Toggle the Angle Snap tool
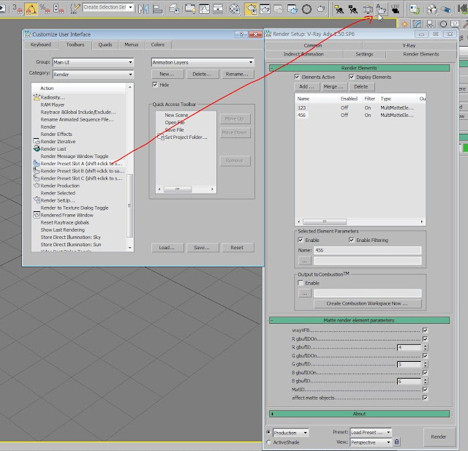The image size is (468, 451). click(31, 9)
